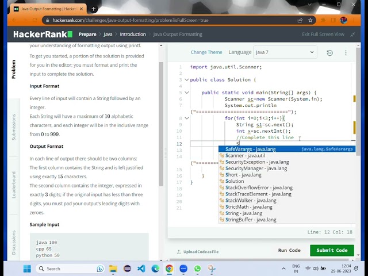Open the volume tray icon
This screenshot has width=368, height=276.
[x=316, y=269]
